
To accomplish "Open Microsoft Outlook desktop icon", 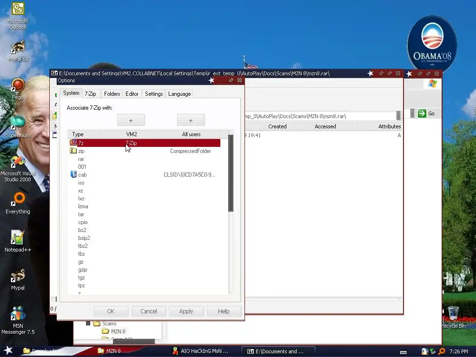I will tap(18, 16).
